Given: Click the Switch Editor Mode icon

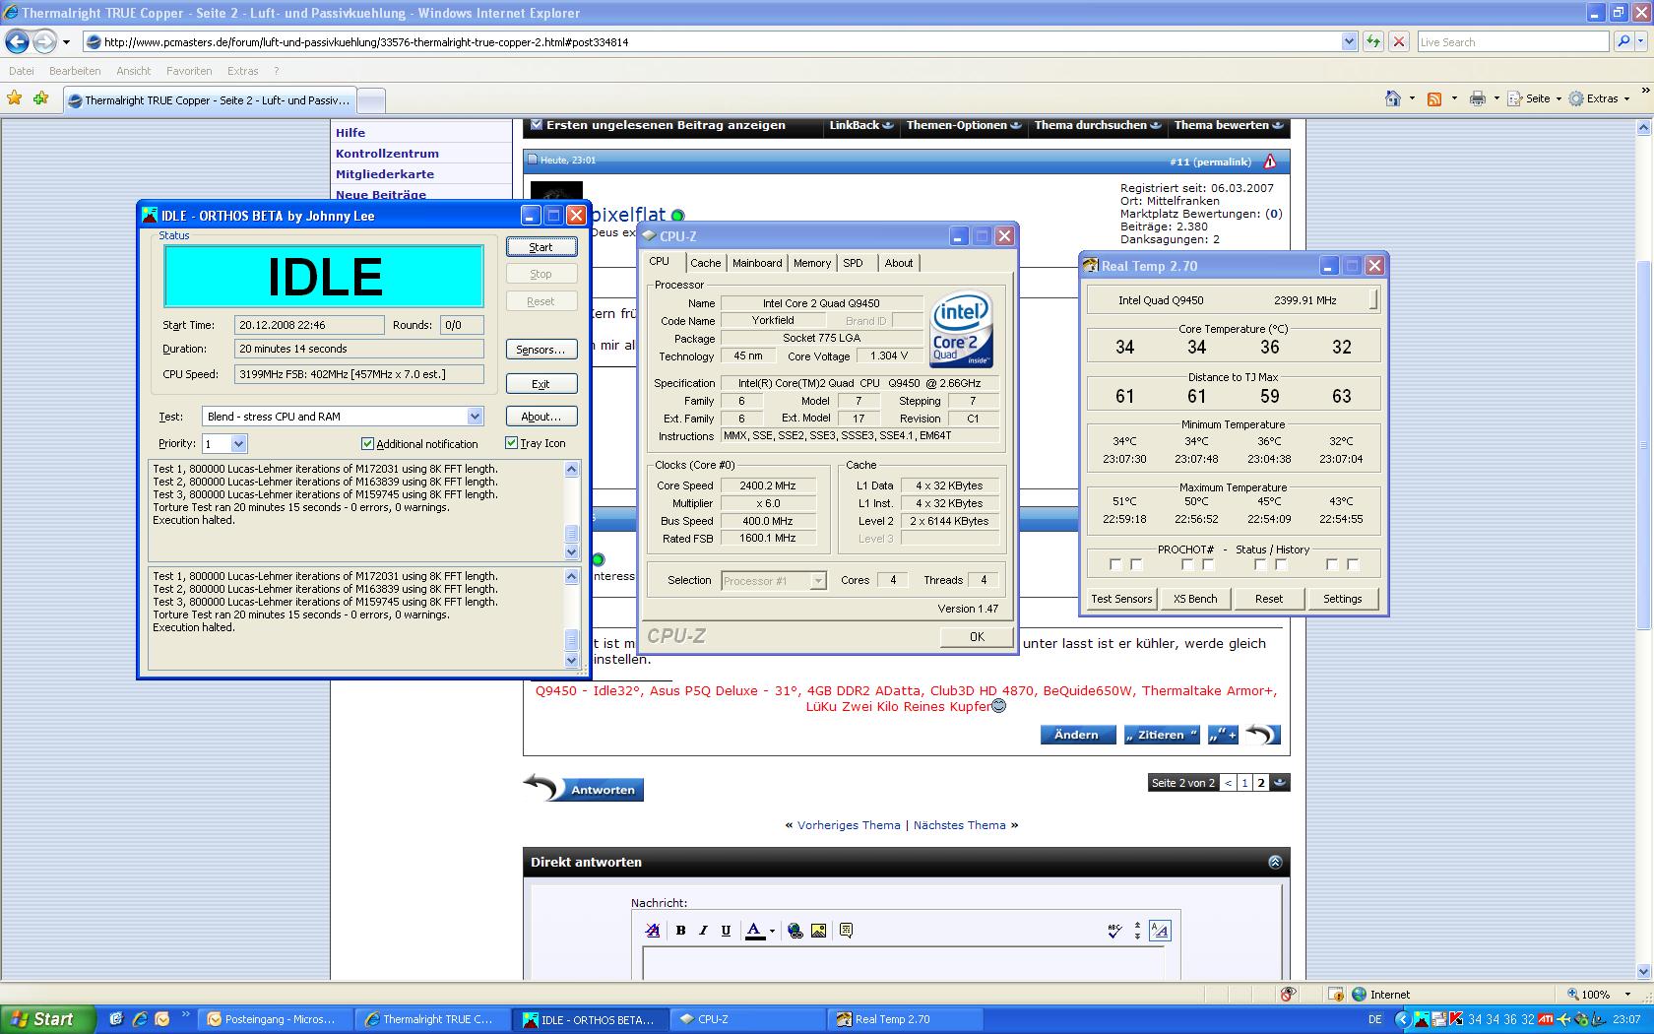Looking at the screenshot, I should point(1160,930).
